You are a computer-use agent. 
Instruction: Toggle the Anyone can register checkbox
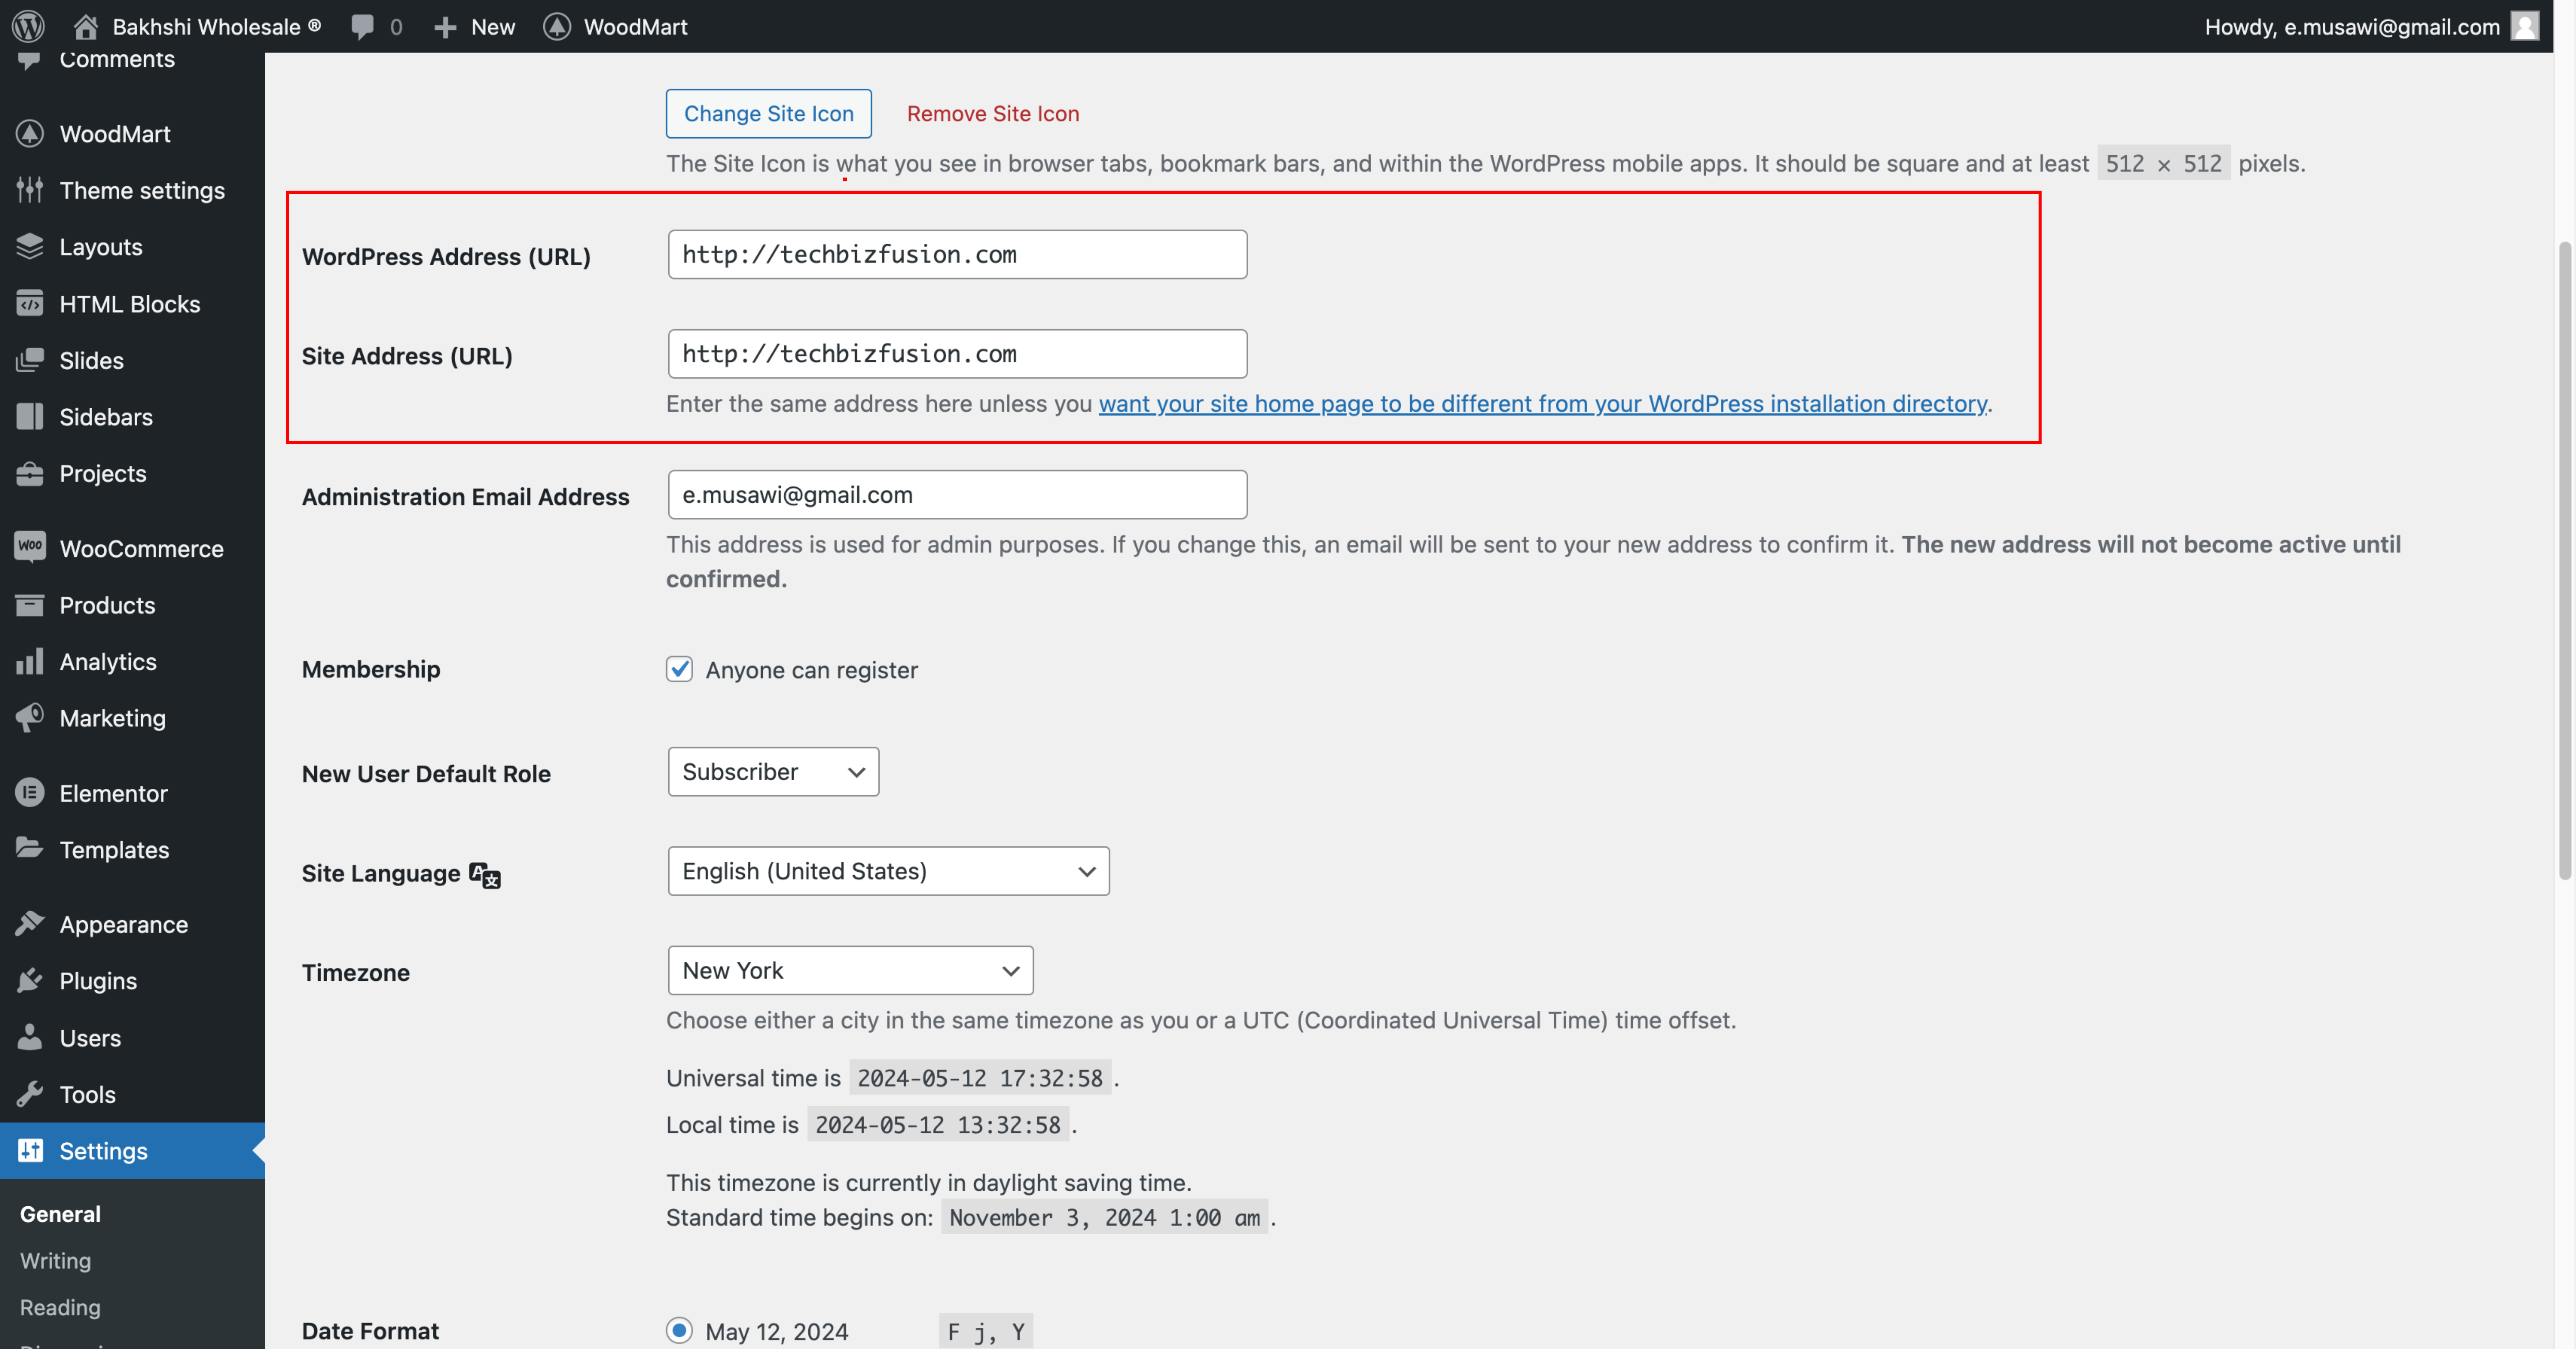(x=679, y=669)
